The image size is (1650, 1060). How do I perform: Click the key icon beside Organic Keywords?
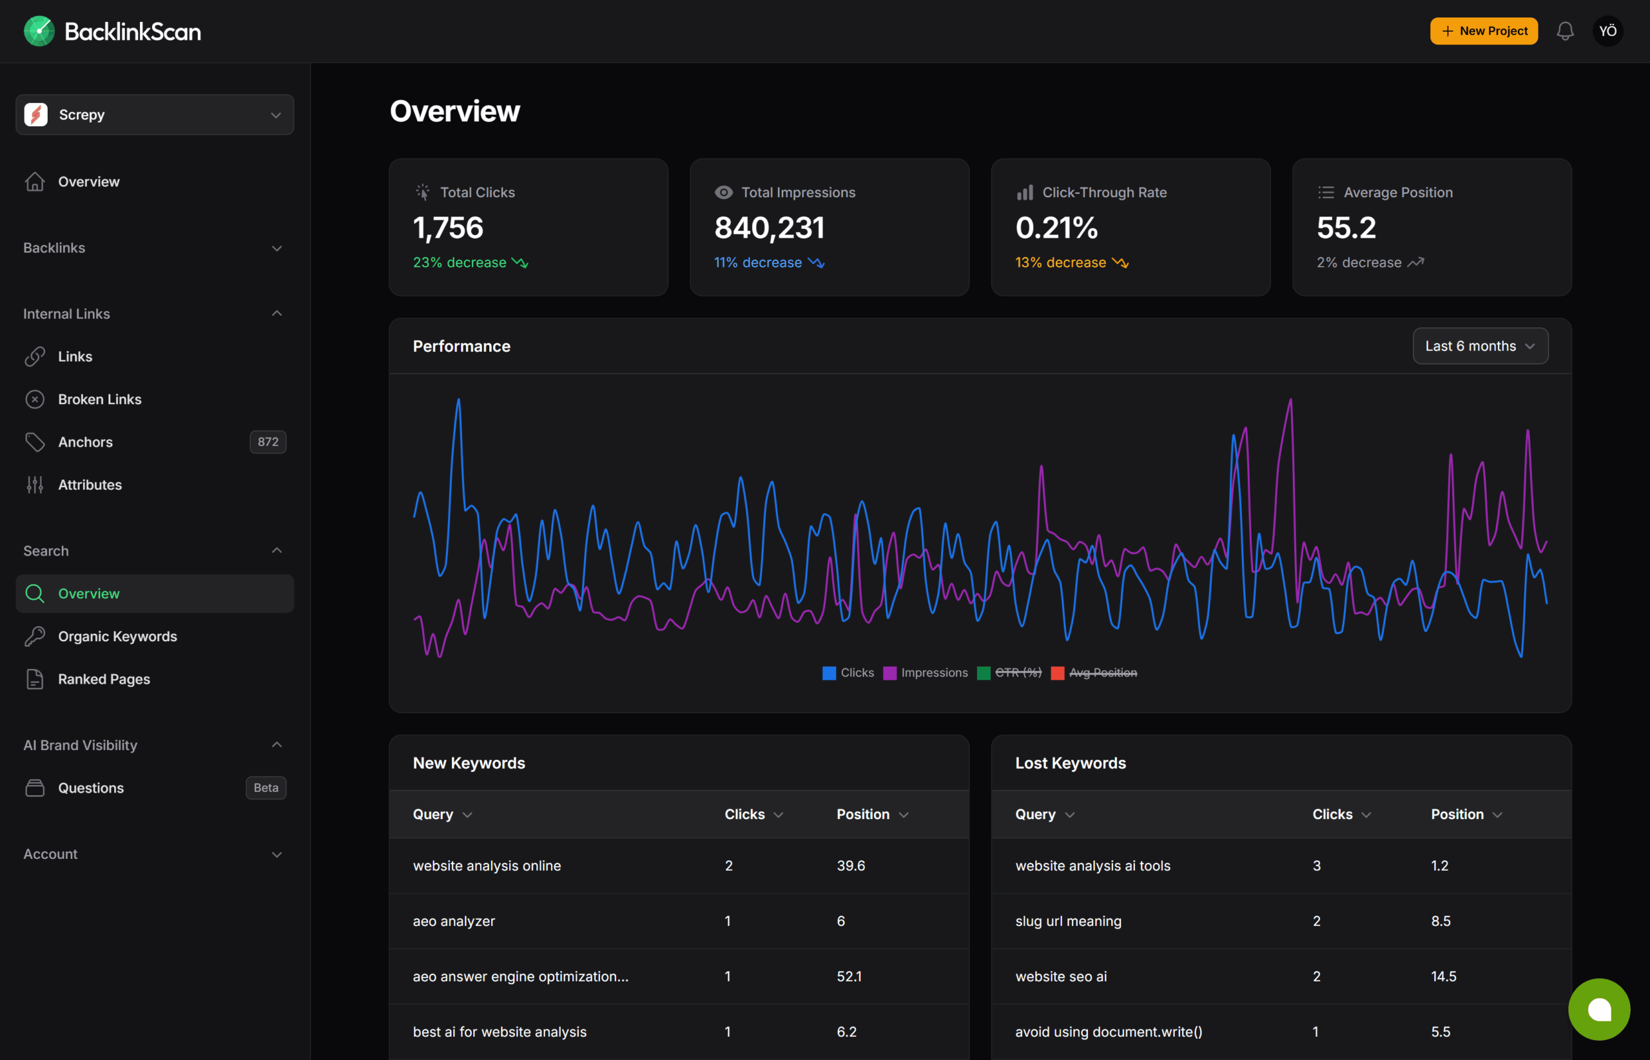[35, 636]
